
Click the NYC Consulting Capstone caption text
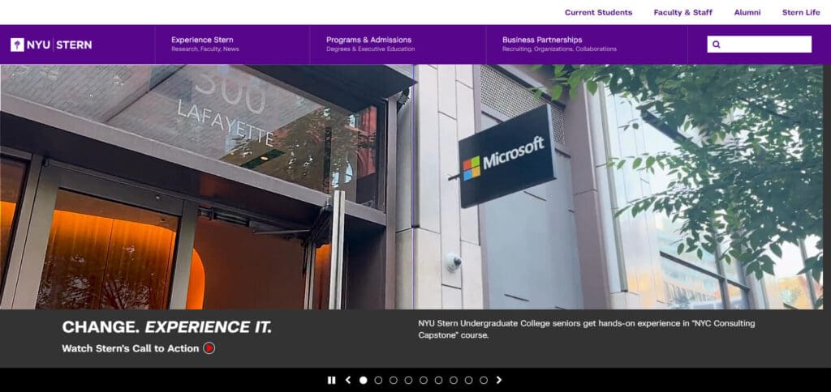point(586,329)
